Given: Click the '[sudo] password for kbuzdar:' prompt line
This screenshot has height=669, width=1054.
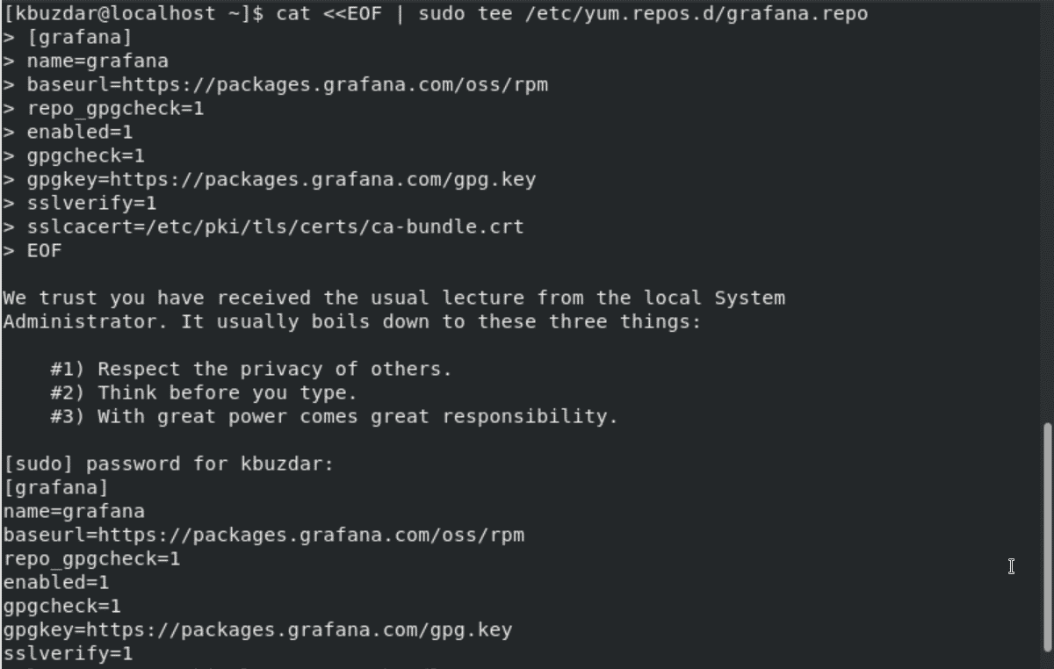Looking at the screenshot, I should tap(169, 464).
